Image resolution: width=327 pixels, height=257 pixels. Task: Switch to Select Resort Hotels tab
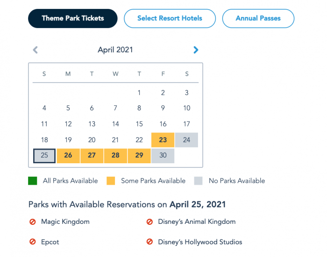(170, 19)
